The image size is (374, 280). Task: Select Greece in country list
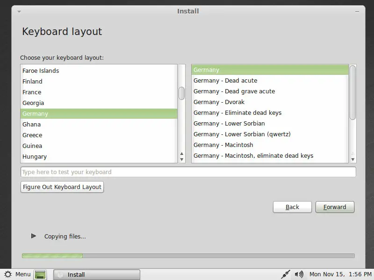(99, 135)
